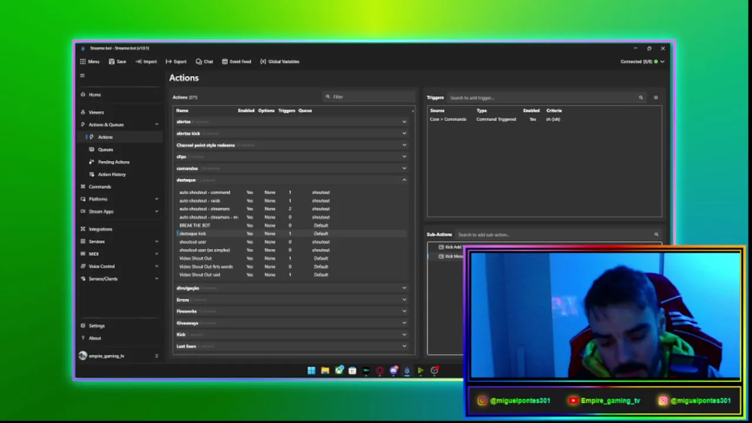Screen dimensions: 752x423
Task: Open the Chat bubble icon
Action: tap(199, 62)
